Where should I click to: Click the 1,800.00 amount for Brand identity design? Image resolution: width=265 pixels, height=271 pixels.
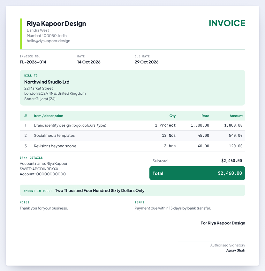[x=233, y=125]
